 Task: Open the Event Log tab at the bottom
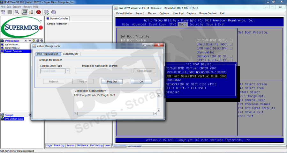click(x=59, y=145)
